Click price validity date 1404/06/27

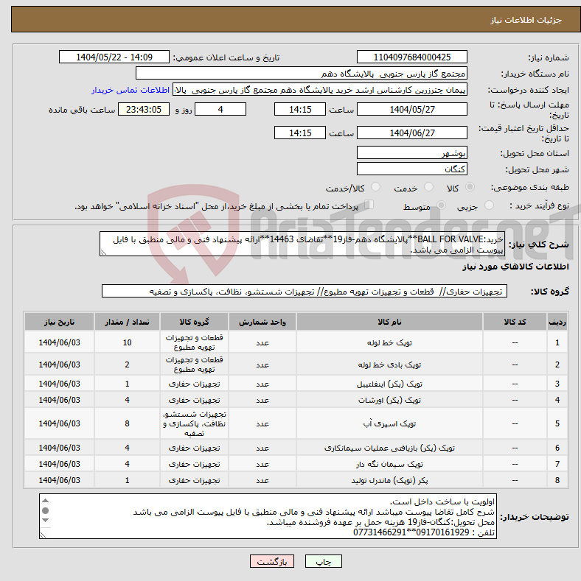412,133
